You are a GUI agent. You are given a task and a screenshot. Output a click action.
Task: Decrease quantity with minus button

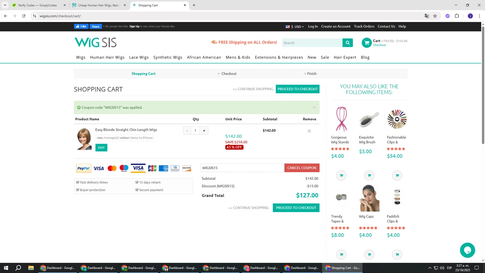(x=187, y=131)
